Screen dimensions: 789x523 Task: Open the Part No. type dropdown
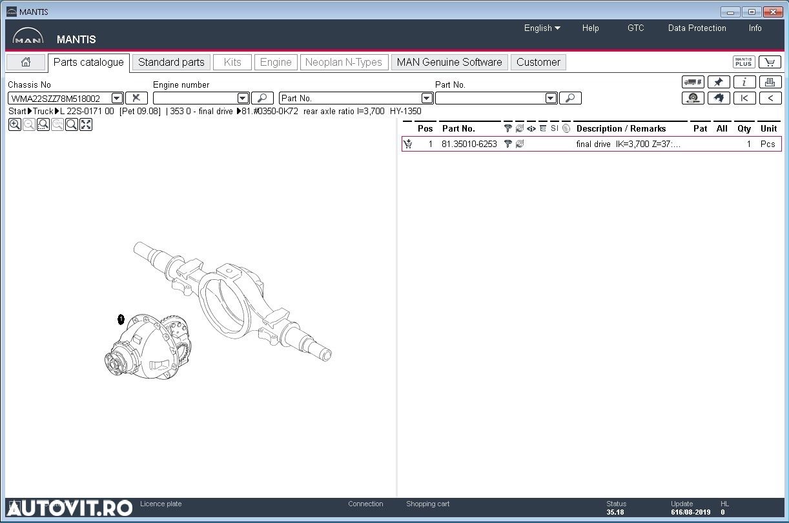click(x=427, y=98)
